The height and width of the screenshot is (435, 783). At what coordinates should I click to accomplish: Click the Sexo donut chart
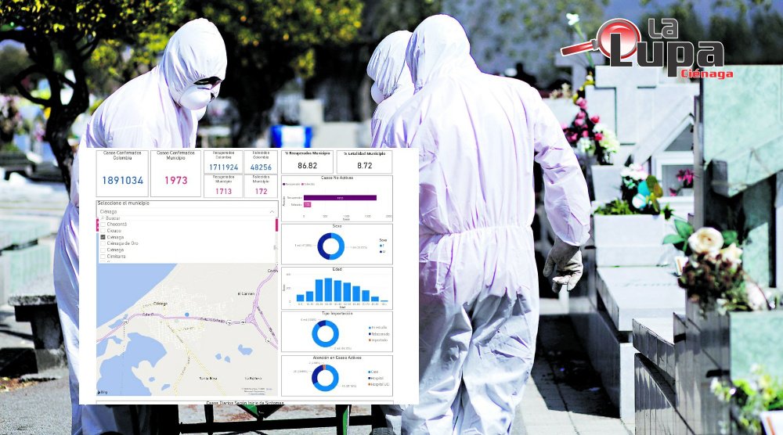pos(330,246)
